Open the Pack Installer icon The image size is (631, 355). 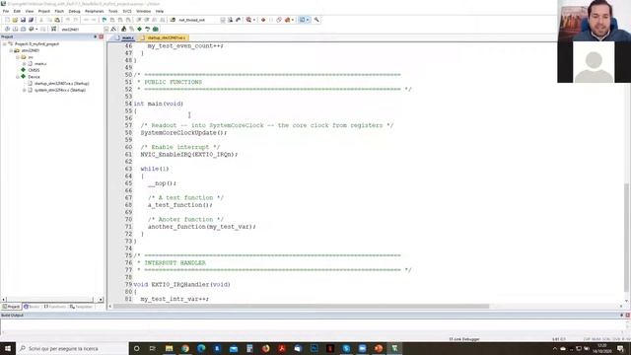coord(156,29)
